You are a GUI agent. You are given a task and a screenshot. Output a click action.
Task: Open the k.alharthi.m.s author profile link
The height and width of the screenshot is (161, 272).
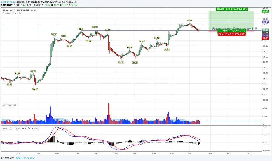tap(9, 2)
